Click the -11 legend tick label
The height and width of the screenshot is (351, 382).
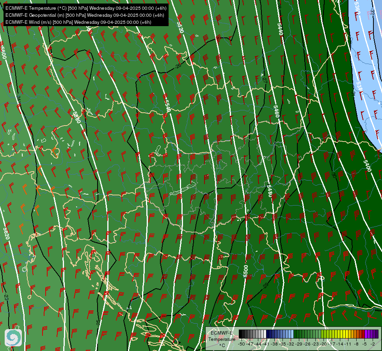(x=348, y=344)
